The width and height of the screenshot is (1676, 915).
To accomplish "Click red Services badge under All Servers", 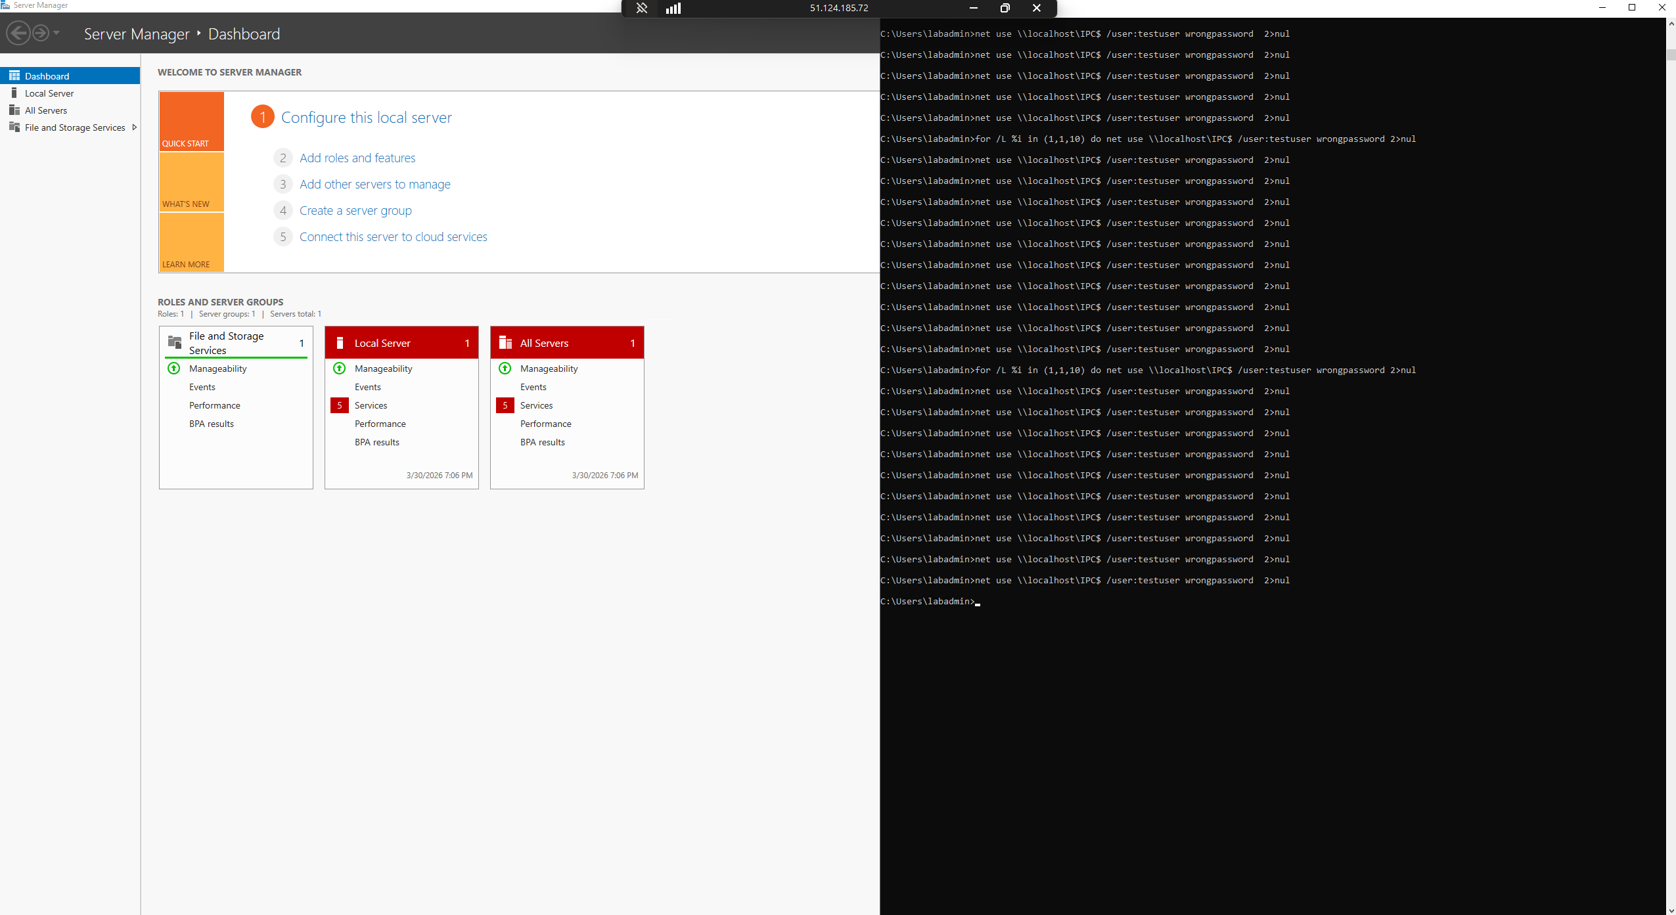I will (x=505, y=405).
